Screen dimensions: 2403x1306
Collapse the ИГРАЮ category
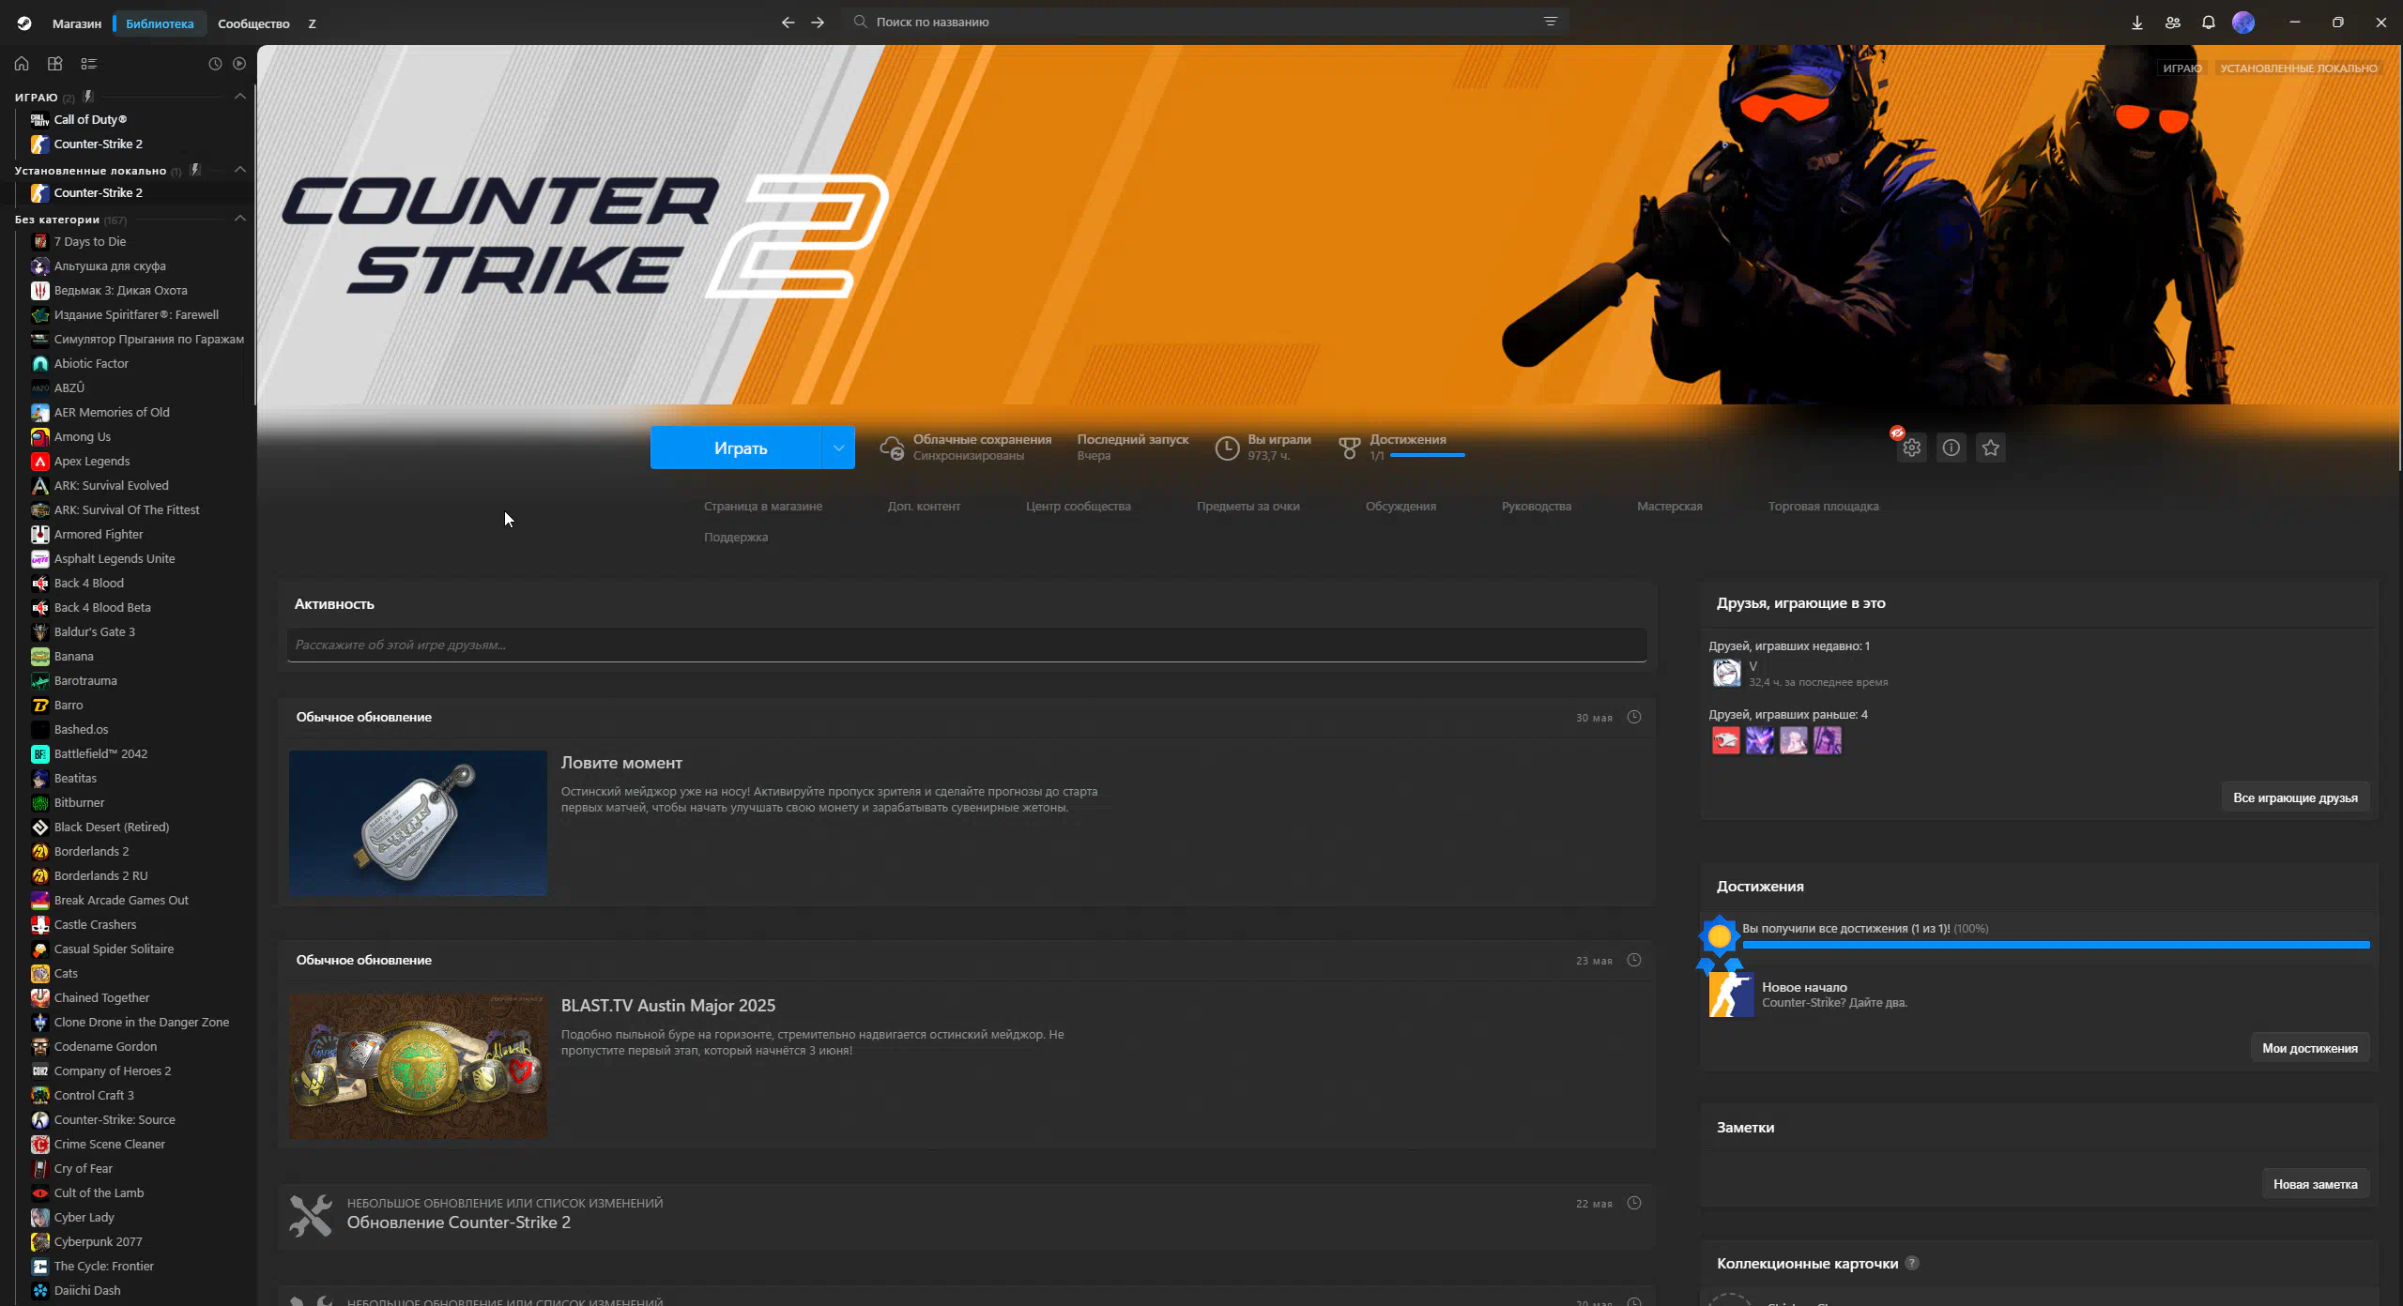pyautogui.click(x=239, y=97)
